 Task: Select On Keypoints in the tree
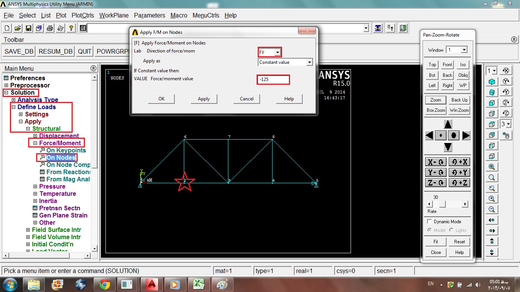click(x=66, y=151)
